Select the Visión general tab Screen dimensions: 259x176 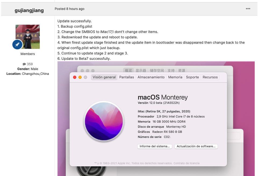[x=104, y=77]
